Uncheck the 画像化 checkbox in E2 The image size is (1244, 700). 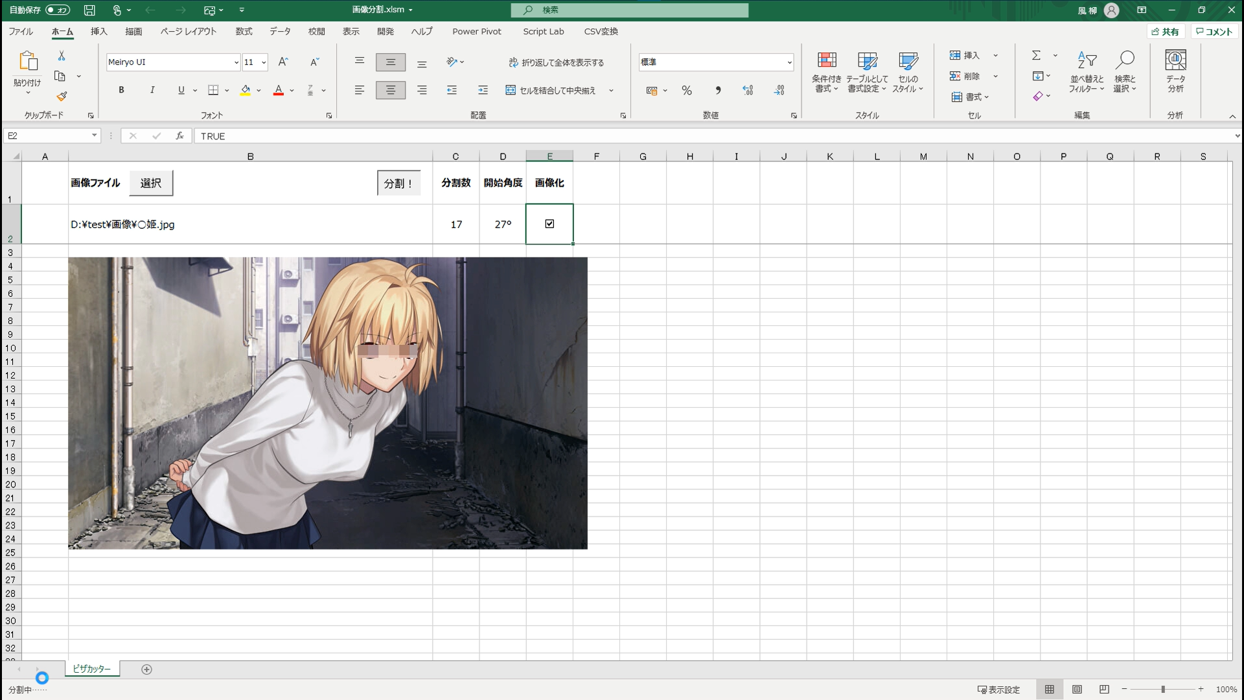pyautogui.click(x=549, y=224)
